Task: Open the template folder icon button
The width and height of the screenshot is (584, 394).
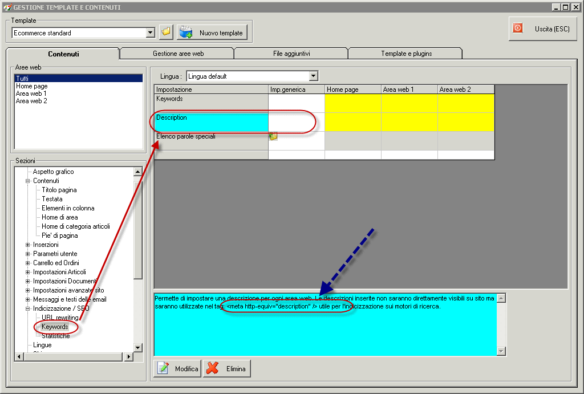Action: [166, 33]
